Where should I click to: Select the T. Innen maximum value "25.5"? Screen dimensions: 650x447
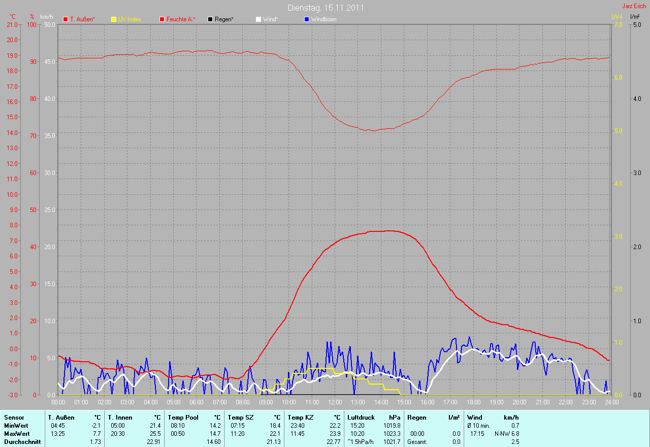coord(155,434)
